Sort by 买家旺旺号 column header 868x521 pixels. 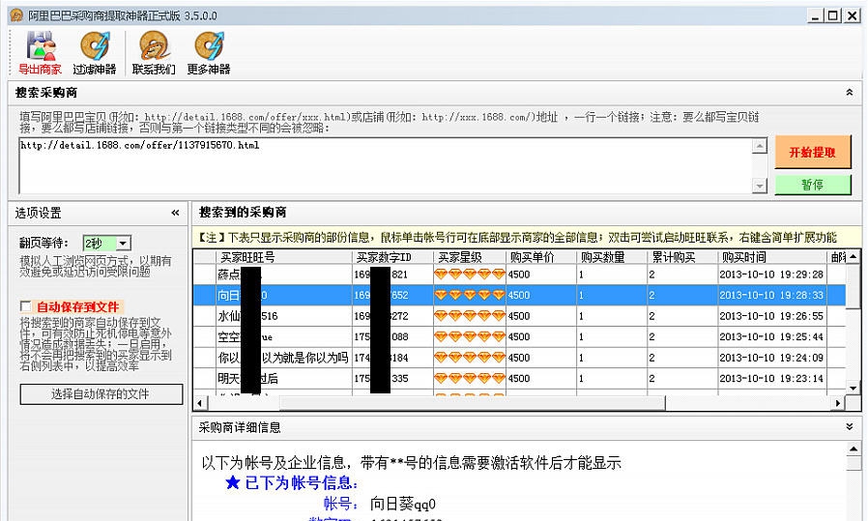pyautogui.click(x=283, y=257)
